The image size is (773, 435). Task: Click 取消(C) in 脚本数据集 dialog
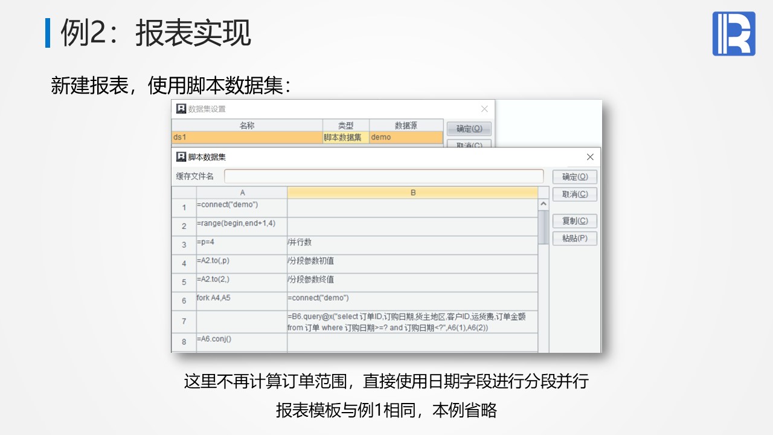(x=574, y=194)
